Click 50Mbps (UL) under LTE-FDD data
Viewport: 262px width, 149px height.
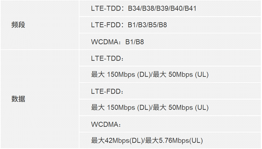point(188,107)
